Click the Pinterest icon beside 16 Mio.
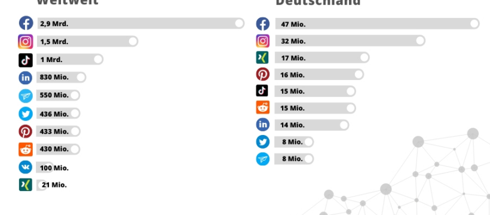Image resolution: width=490 pixels, height=215 pixels. pyautogui.click(x=263, y=75)
